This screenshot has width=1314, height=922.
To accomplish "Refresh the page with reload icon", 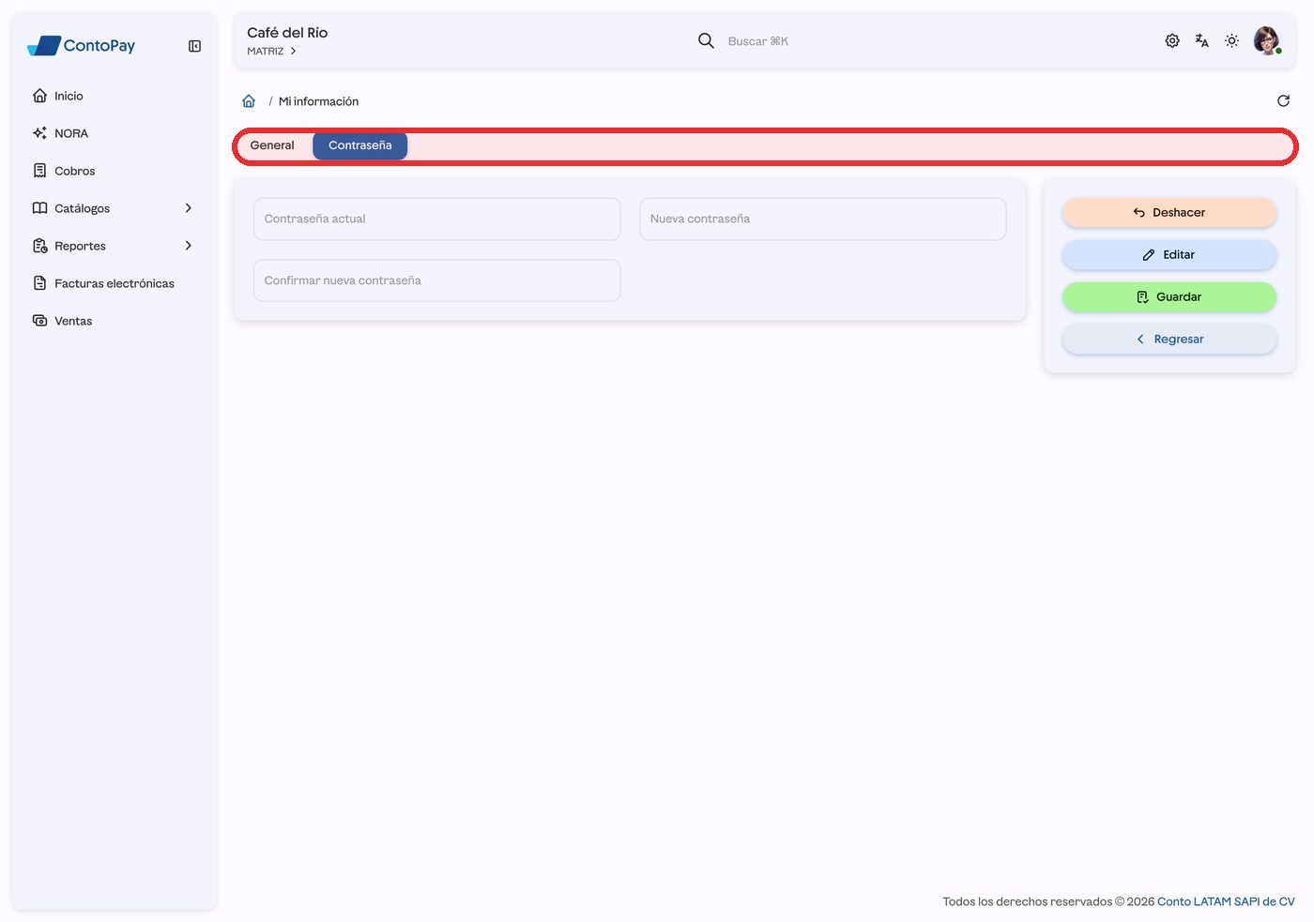I will click(x=1283, y=101).
